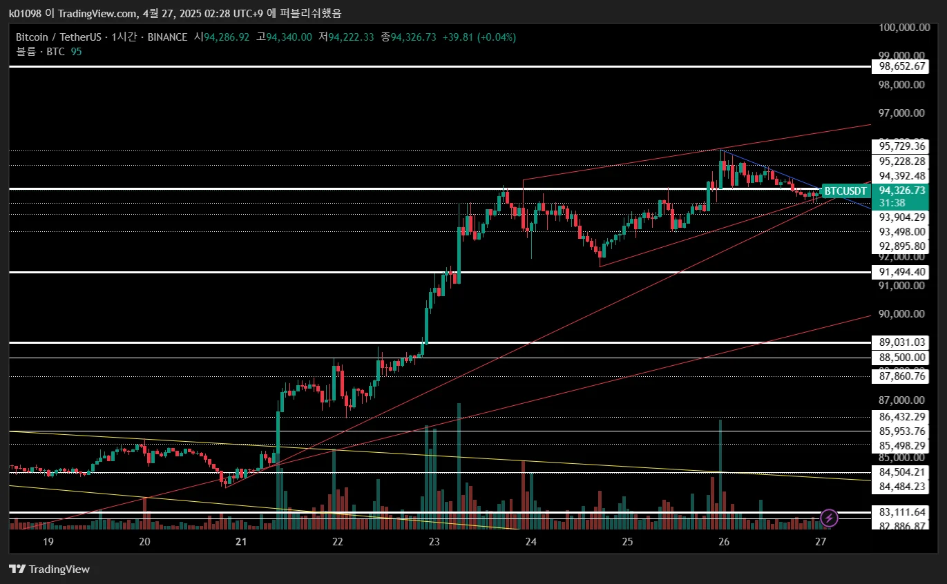This screenshot has width=947, height=584.
Task: Select the 89,031.03 price level label
Action: [901, 342]
